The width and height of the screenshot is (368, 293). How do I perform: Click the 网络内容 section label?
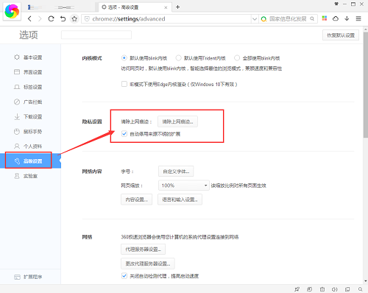pyautogui.click(x=92, y=172)
